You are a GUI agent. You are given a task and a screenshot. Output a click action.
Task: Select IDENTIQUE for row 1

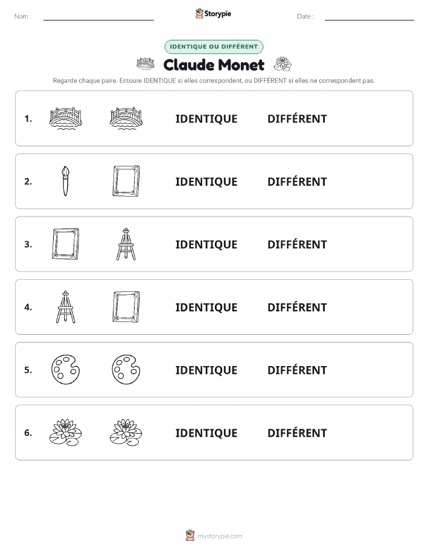coord(206,119)
